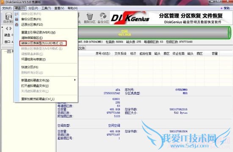This screenshot has width=233, height=152.
Task: Click the 容量 column header
Action: pos(215,54)
